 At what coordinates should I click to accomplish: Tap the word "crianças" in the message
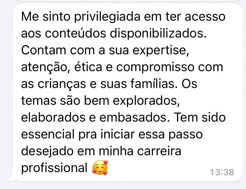pos(62,85)
